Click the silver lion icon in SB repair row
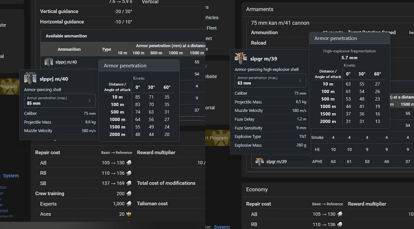Image resolution: width=414 pixels, height=229 pixels. click(129, 183)
